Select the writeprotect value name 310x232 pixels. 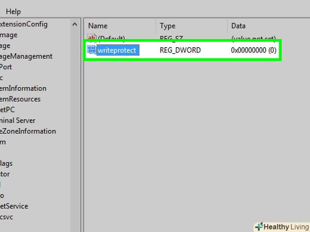(x=118, y=50)
